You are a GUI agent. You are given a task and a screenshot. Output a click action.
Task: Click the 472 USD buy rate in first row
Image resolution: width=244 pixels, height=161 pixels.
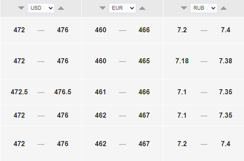point(19,30)
